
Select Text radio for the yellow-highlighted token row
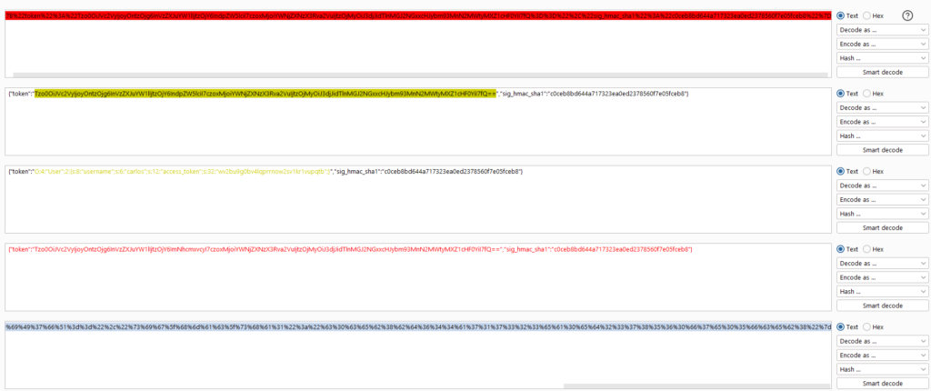click(841, 94)
